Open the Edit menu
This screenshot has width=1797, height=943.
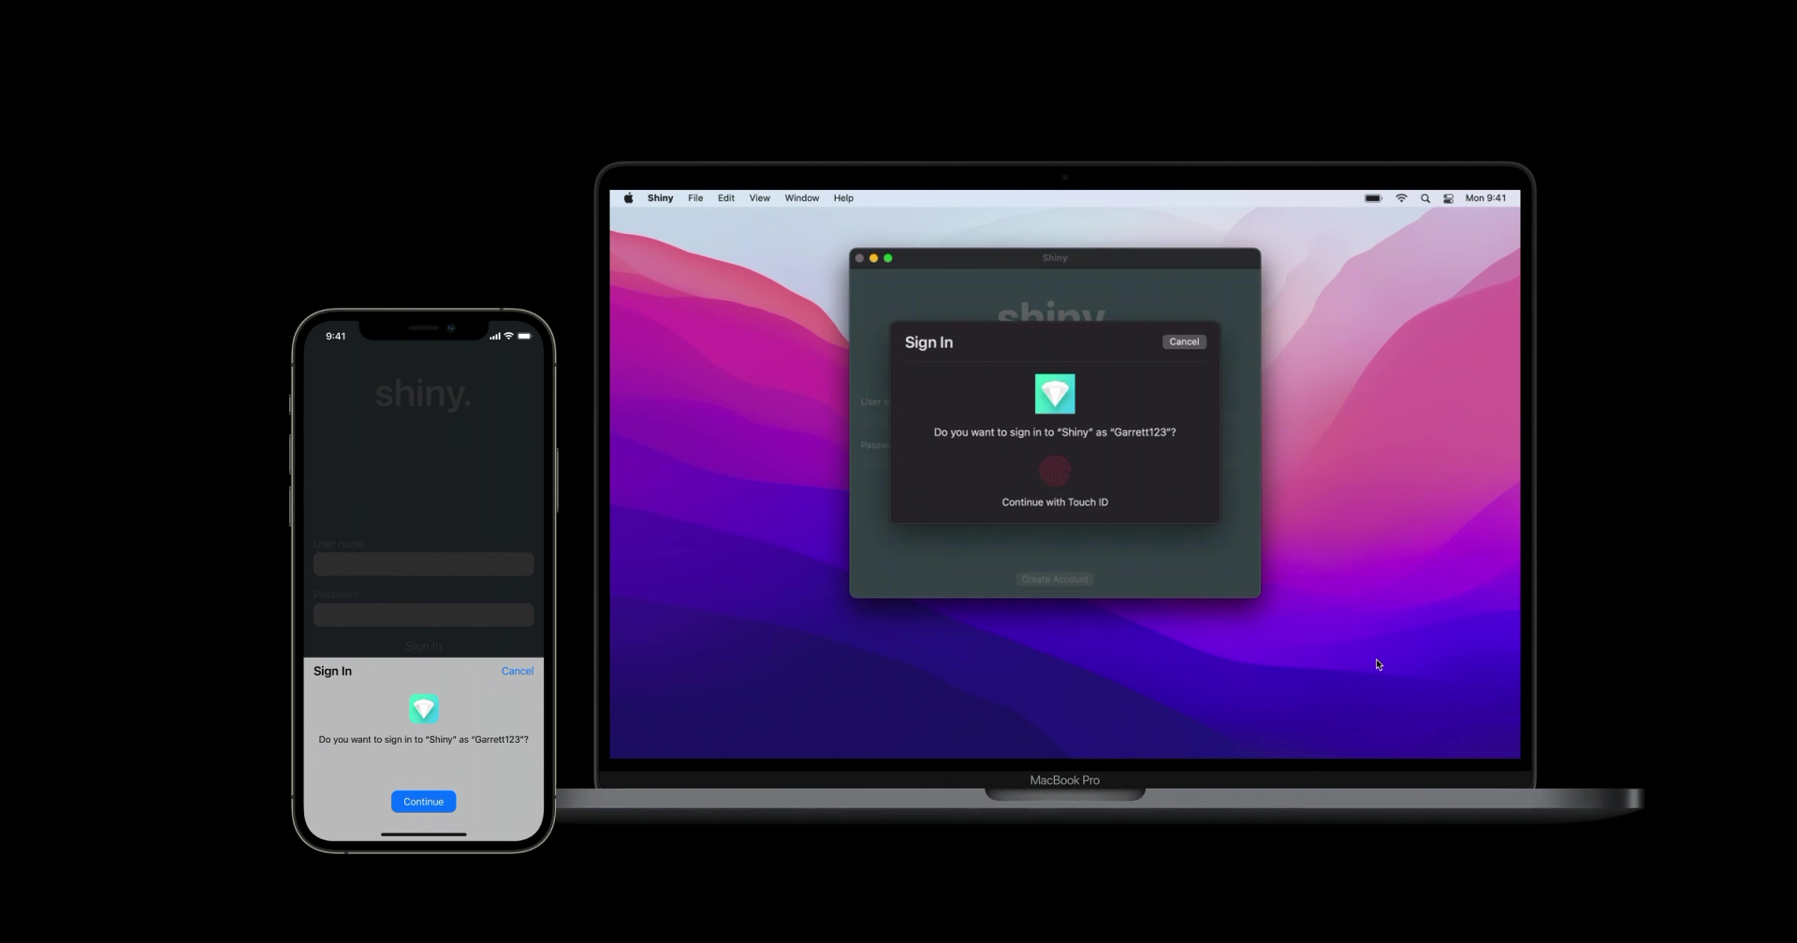pos(726,198)
